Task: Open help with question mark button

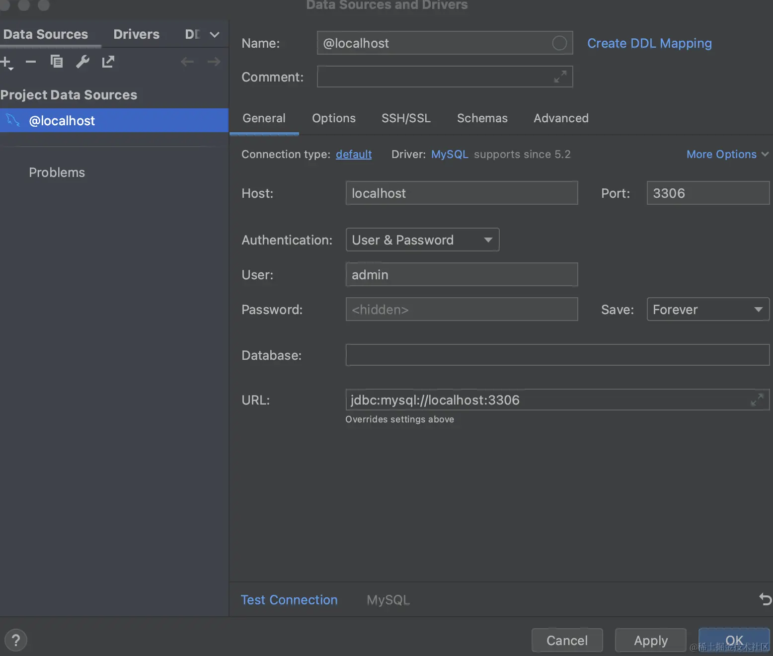Action: (x=16, y=640)
